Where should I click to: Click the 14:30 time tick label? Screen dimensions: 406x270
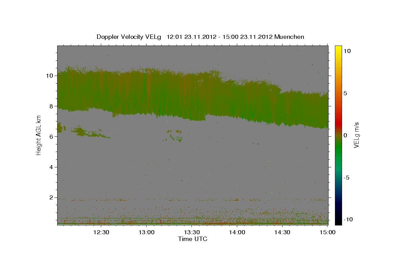click(x=283, y=232)
